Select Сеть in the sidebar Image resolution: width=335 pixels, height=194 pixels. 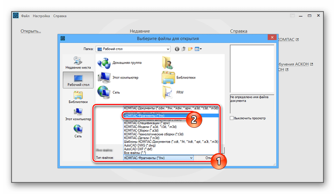(x=78, y=131)
